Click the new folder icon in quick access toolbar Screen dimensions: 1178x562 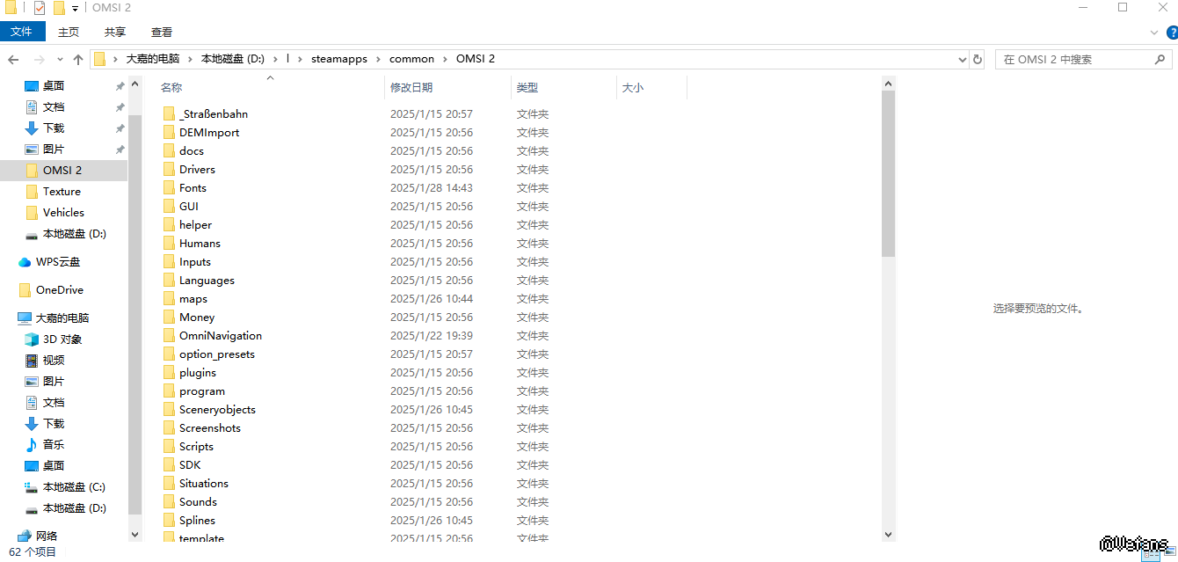coord(59,8)
